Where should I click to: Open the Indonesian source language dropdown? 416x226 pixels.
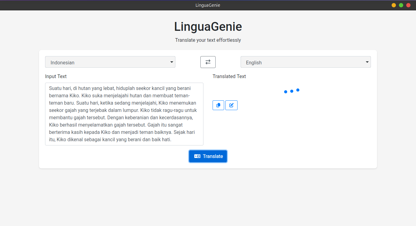[110, 62]
